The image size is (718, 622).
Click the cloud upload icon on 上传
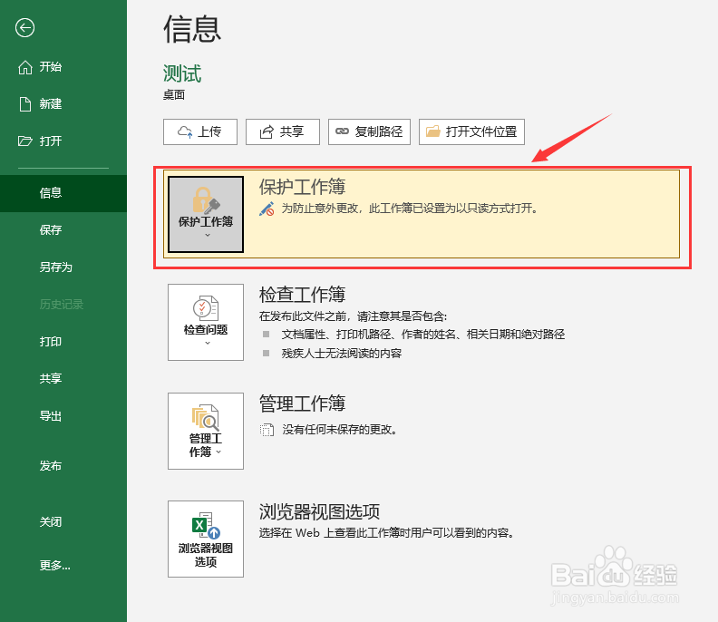point(185,131)
